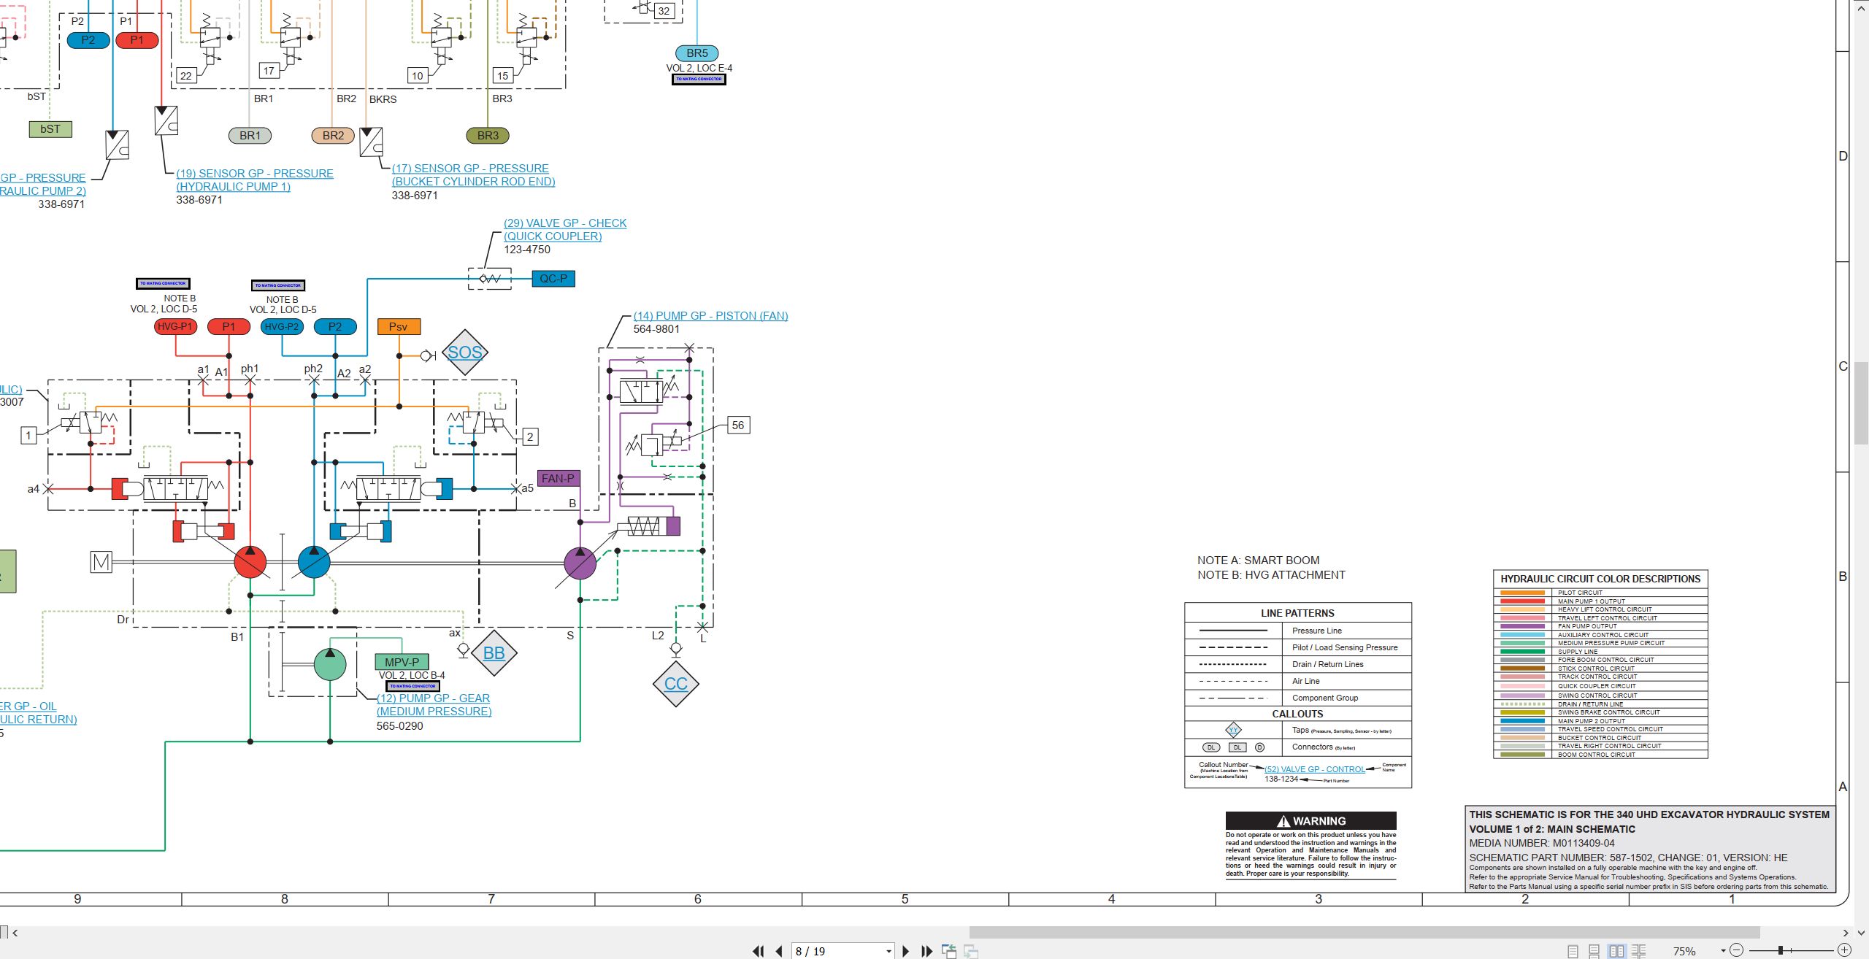This screenshot has width=1869, height=959.
Task: Go to the previous page
Action: coord(779,951)
